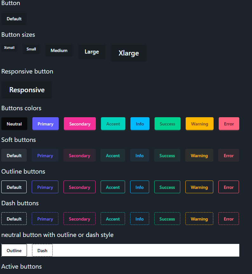Click the dashed Primary button

[45, 219]
